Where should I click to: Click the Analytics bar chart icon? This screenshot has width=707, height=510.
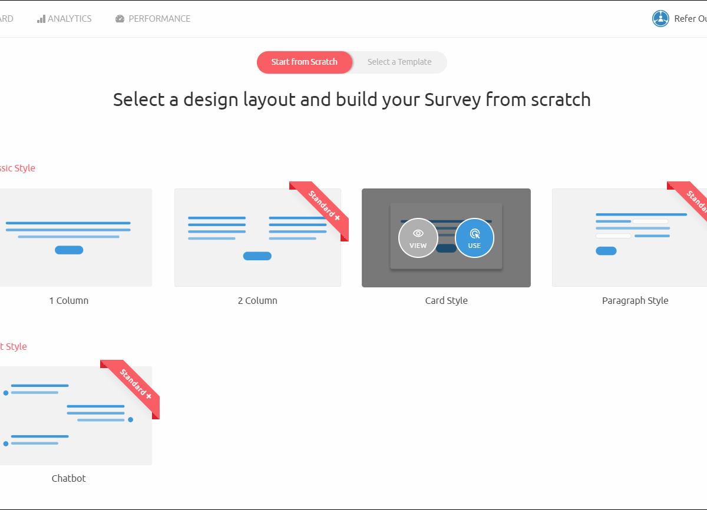point(41,19)
